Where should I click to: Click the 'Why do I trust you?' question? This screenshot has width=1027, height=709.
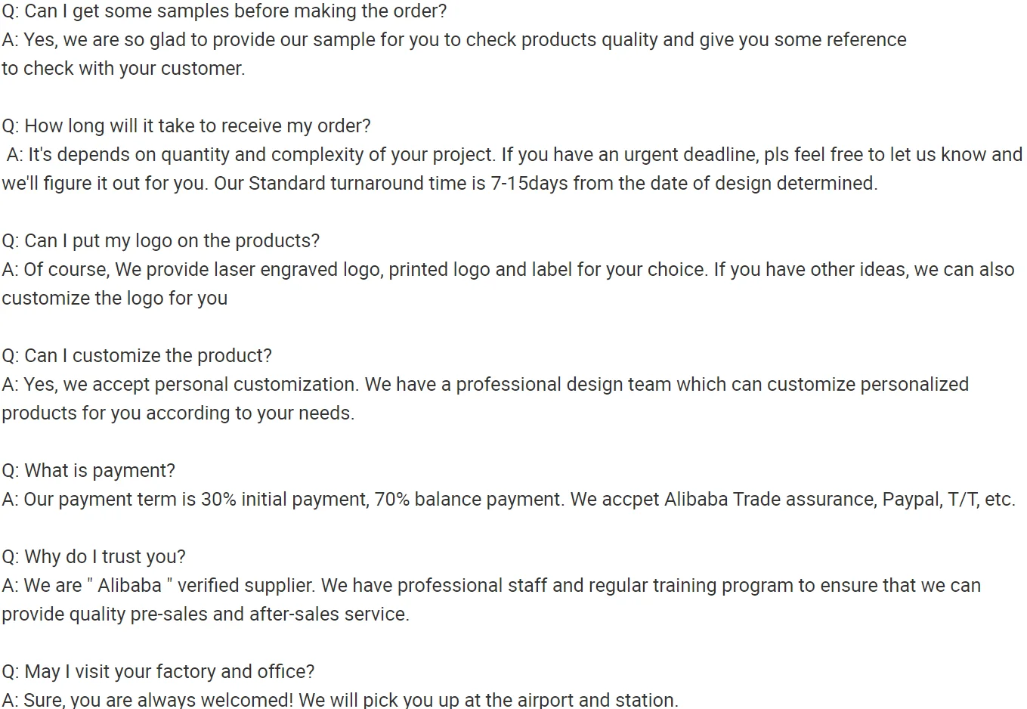[x=94, y=557]
